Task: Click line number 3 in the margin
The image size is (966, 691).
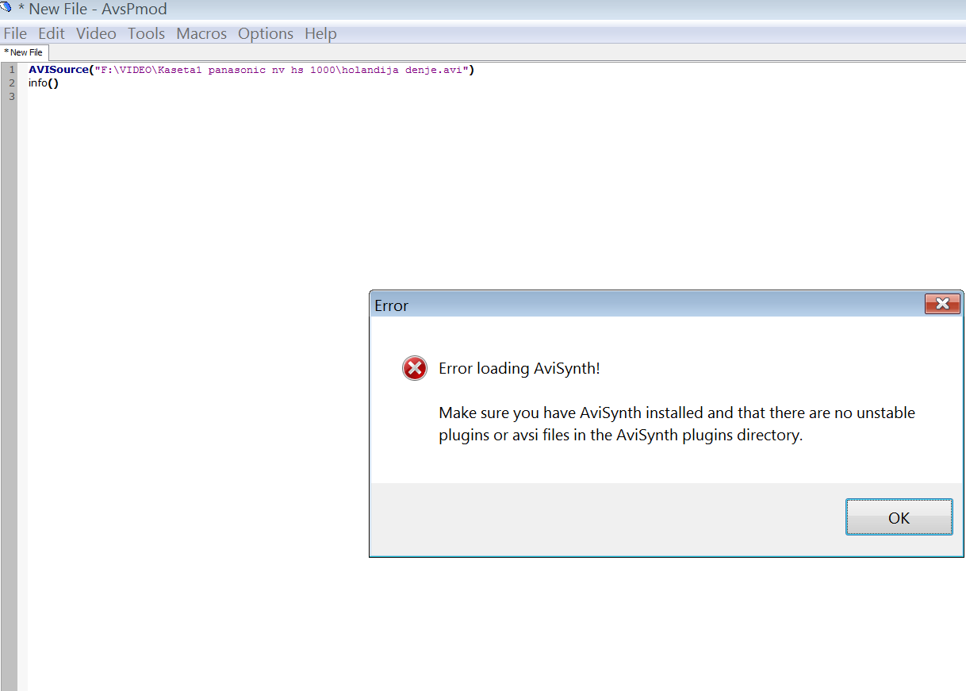Action: (x=11, y=96)
